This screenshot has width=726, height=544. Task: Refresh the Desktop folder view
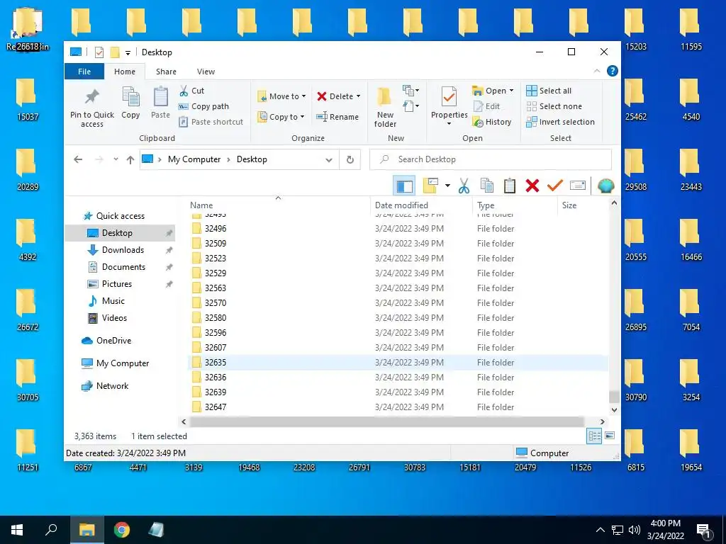[350, 159]
